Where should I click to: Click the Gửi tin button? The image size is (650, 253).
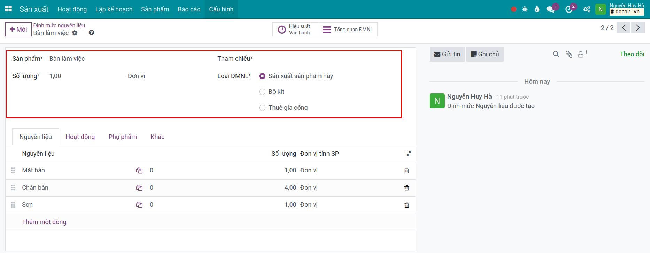[x=447, y=54]
